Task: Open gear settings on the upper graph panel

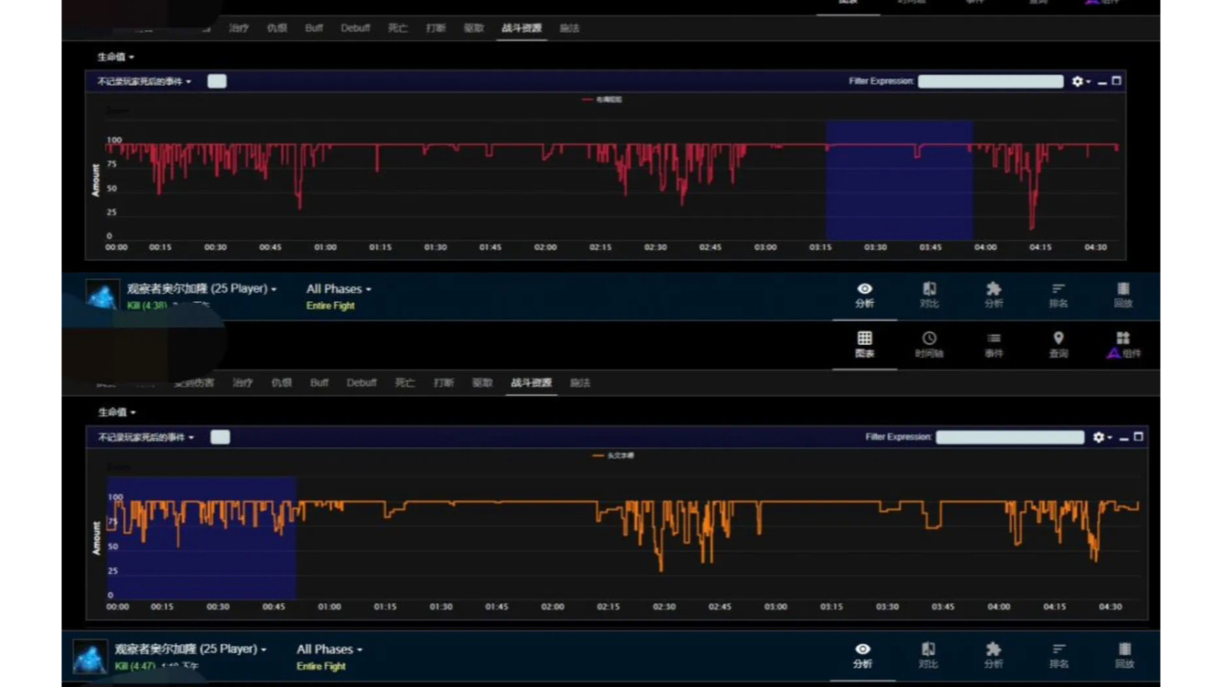Action: (1080, 81)
